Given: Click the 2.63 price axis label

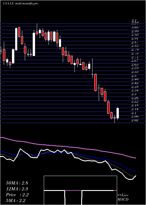Looking at the screenshot, I should [x=135, y=64].
